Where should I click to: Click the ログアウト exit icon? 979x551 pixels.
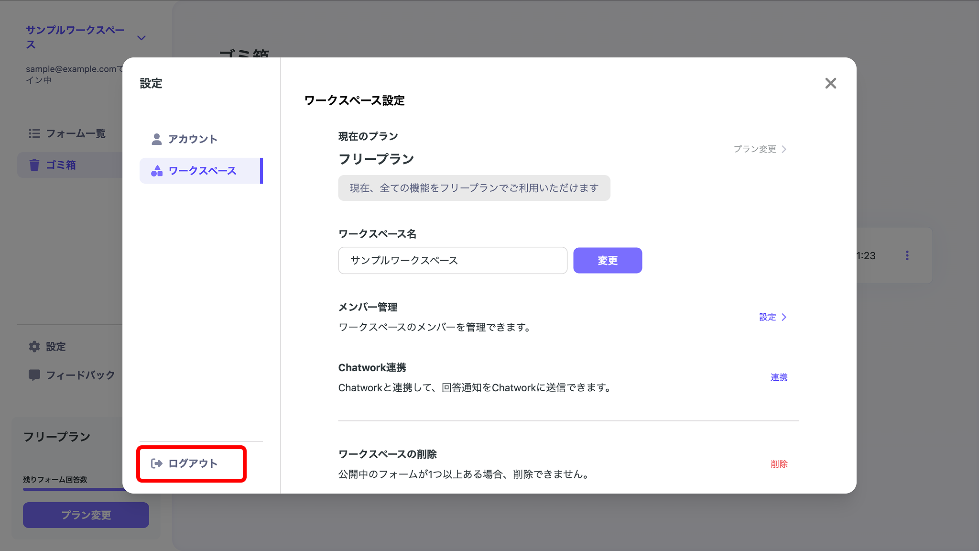pyautogui.click(x=156, y=463)
